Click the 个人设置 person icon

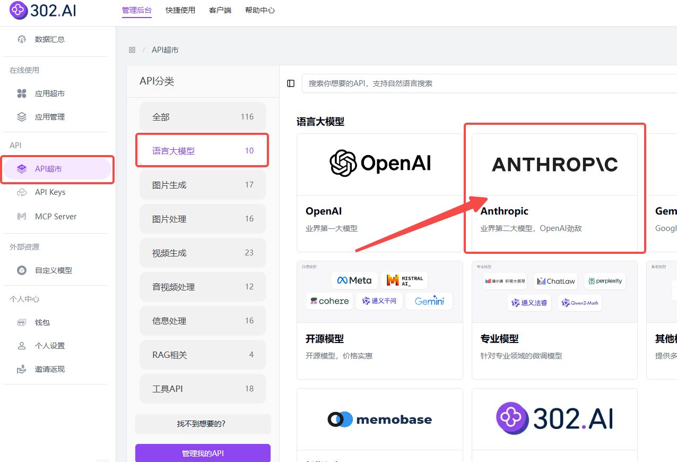[x=22, y=346]
